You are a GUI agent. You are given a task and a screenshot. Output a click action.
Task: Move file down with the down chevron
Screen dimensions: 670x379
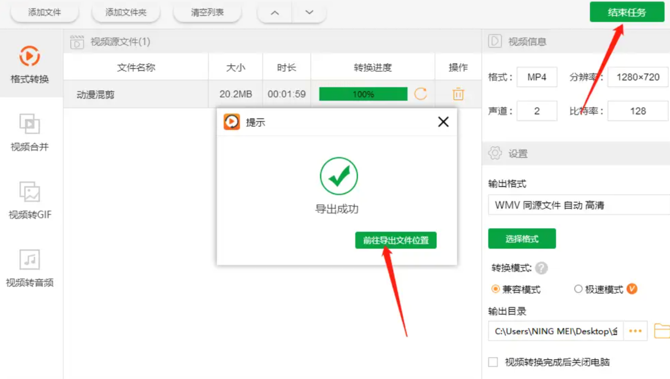[309, 13]
